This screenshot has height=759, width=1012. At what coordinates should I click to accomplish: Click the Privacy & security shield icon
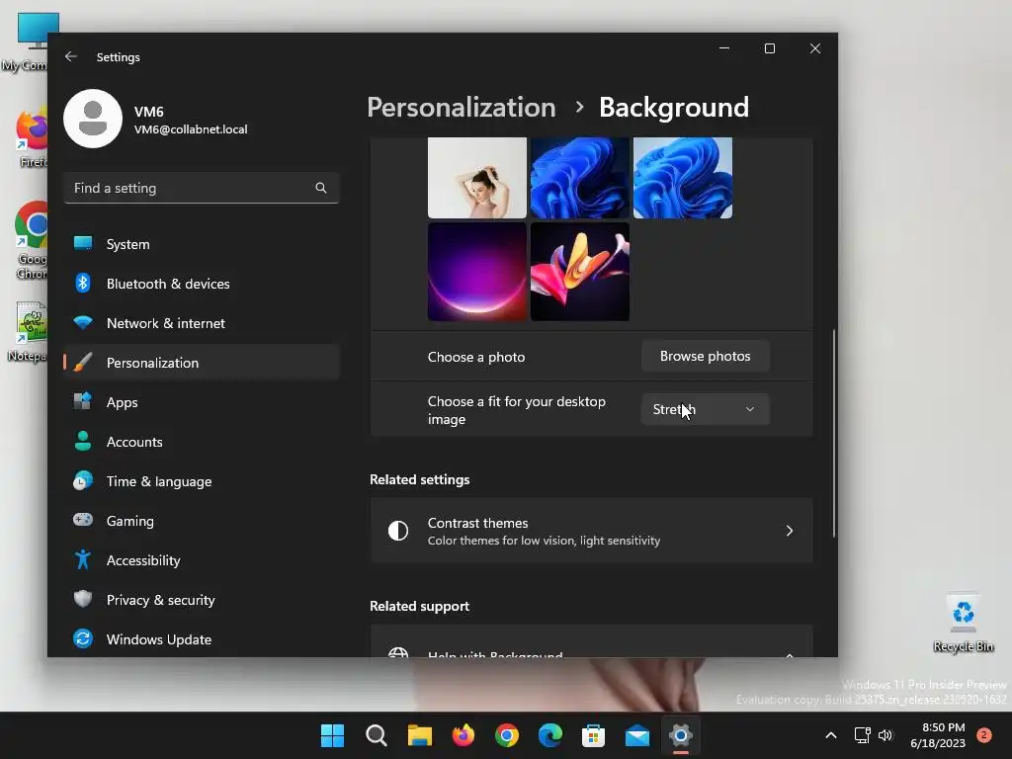pyautogui.click(x=83, y=599)
